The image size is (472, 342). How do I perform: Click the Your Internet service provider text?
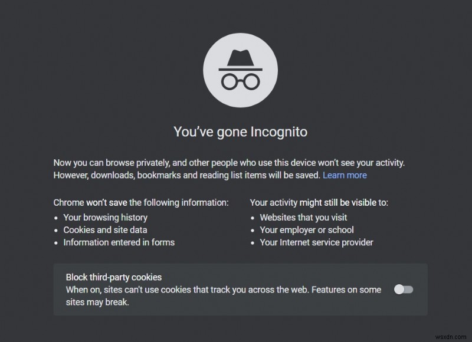pos(317,242)
